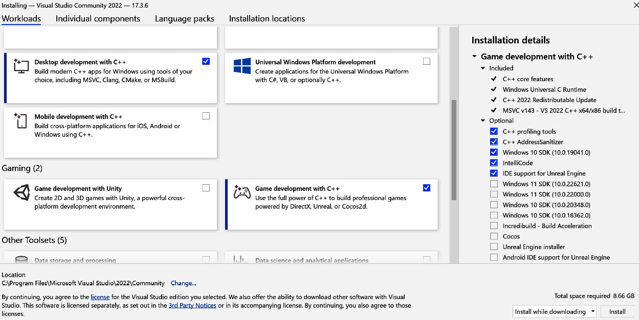Uncheck Windows 10 SDK (10.0.19041.0)
The width and height of the screenshot is (639, 320).
coord(494,153)
